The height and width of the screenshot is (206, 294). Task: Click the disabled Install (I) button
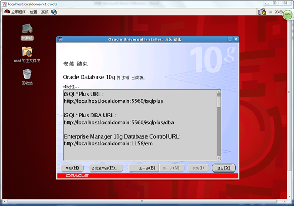(x=198, y=168)
